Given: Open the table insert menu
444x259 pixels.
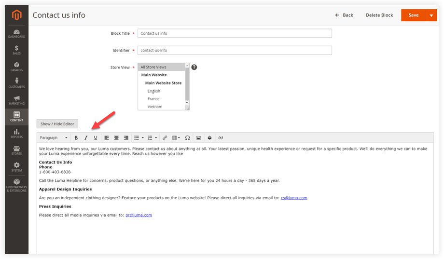Looking at the screenshot, I should [x=176, y=138].
